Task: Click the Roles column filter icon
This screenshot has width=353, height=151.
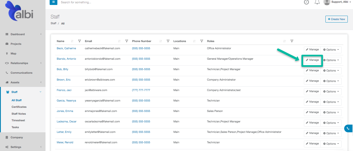Action: click(x=292, y=41)
